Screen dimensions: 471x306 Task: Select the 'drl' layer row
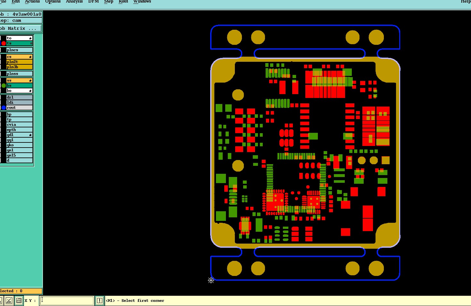tap(19, 97)
